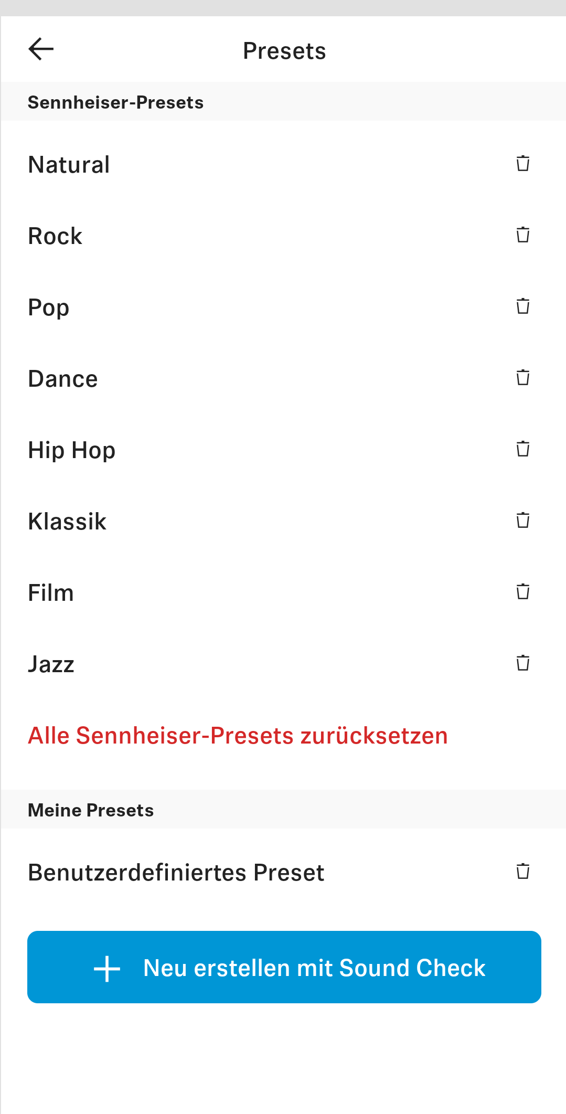Remove the Klassik preset with trash icon
The width and height of the screenshot is (566, 1114).
(522, 521)
